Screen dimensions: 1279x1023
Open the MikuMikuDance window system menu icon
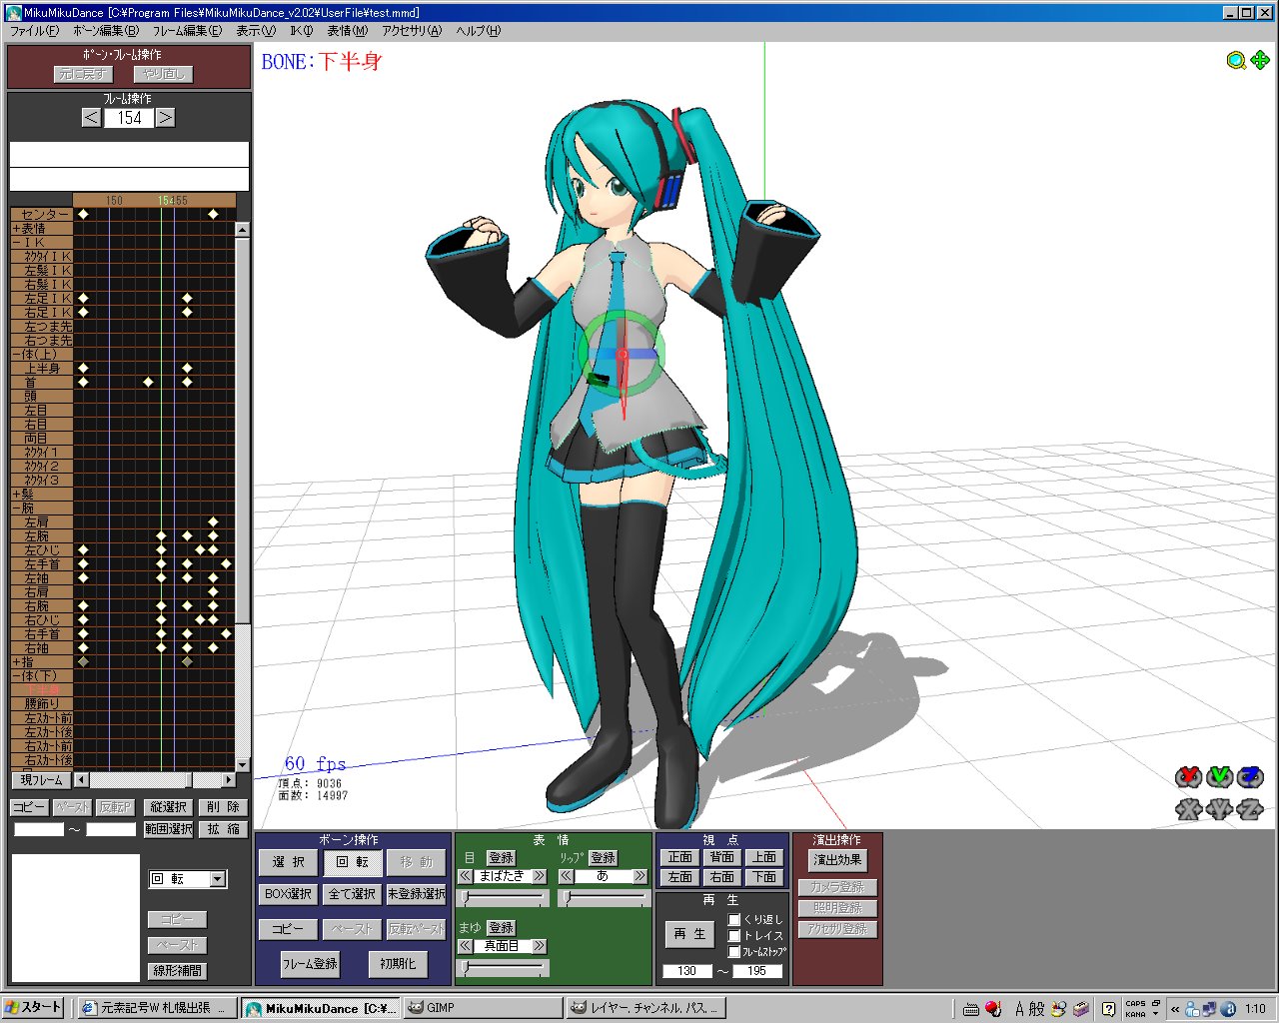[14, 12]
